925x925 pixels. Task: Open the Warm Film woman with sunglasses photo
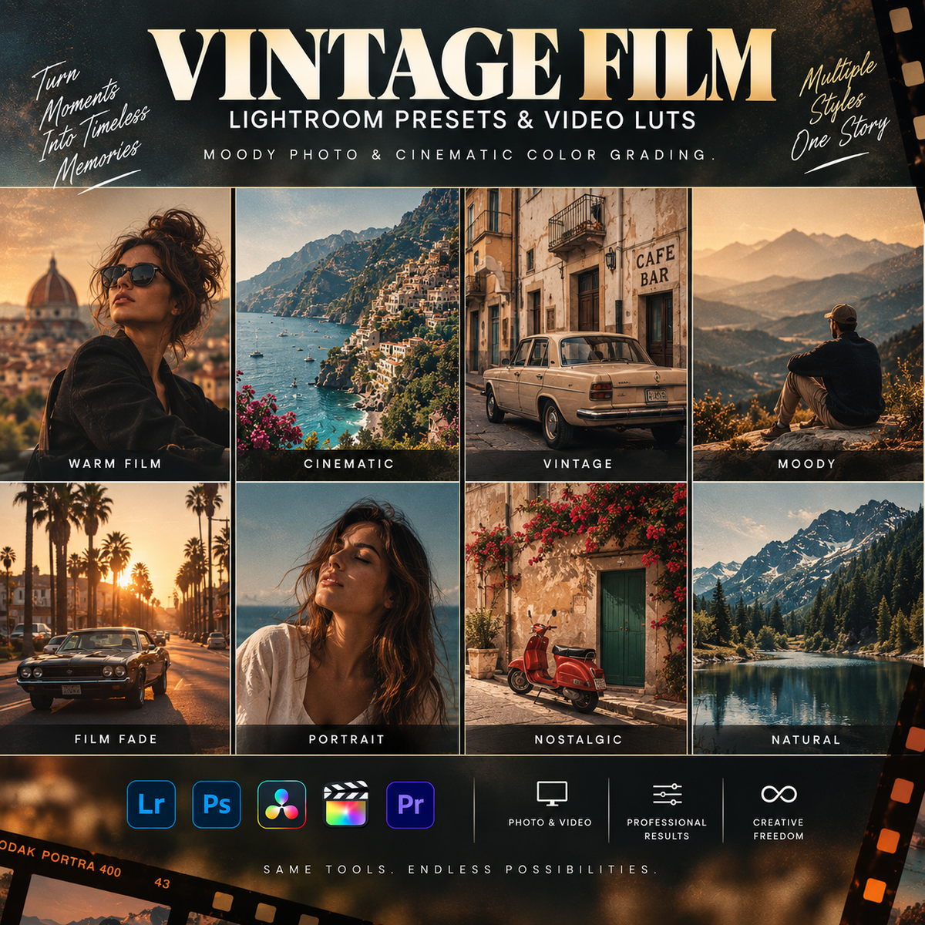(x=115, y=334)
